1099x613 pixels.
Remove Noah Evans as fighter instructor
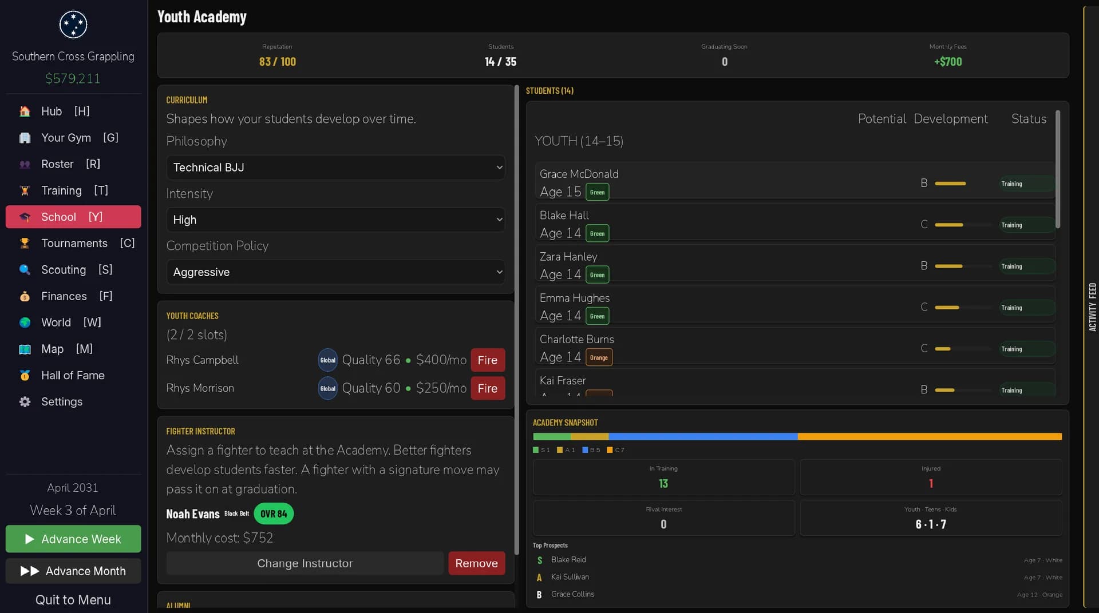pos(476,563)
